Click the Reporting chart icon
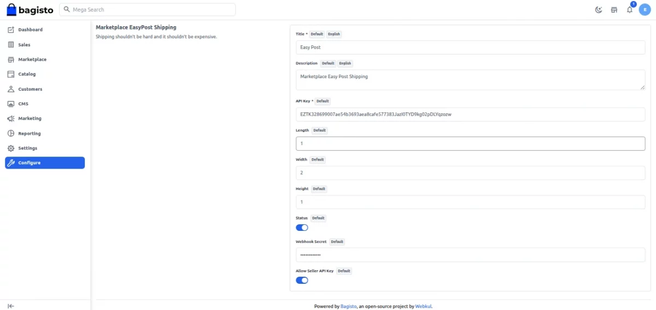The width and height of the screenshot is (656, 310). point(11,133)
